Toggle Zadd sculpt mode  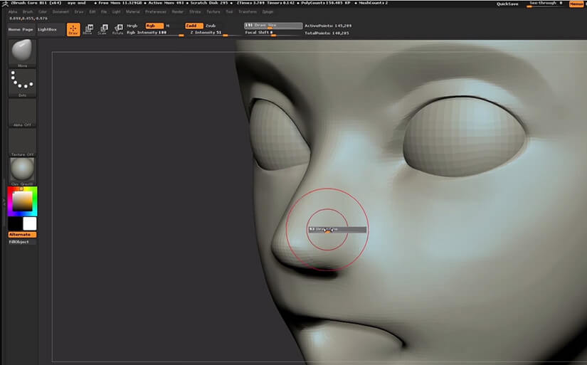click(x=194, y=26)
